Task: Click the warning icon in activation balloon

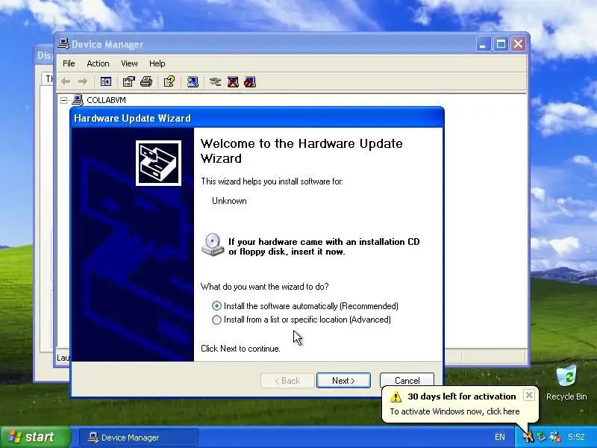Action: (x=396, y=396)
